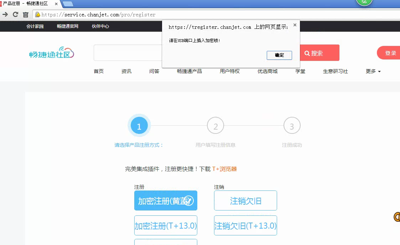Viewport: 400px width, 245px height.
Task: Click the T+浏览器 download link
Action: [x=224, y=169]
